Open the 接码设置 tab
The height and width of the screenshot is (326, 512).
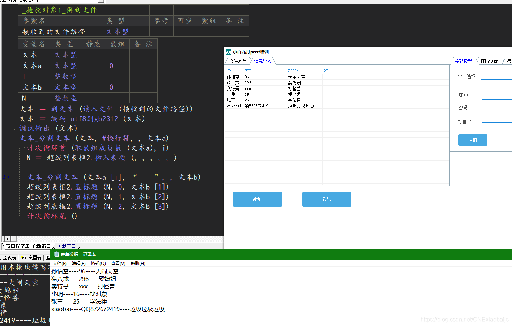[x=463, y=61]
